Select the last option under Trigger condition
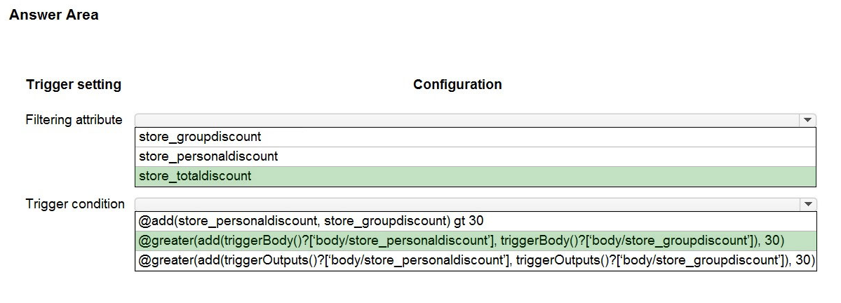This screenshot has width=841, height=303. [x=476, y=260]
